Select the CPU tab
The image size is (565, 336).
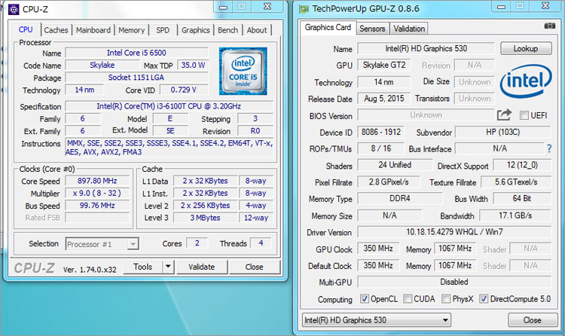26,29
